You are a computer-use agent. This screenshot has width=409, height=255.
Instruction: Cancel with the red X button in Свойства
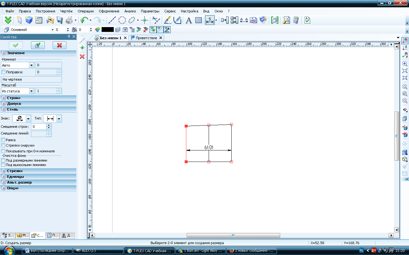click(x=59, y=45)
